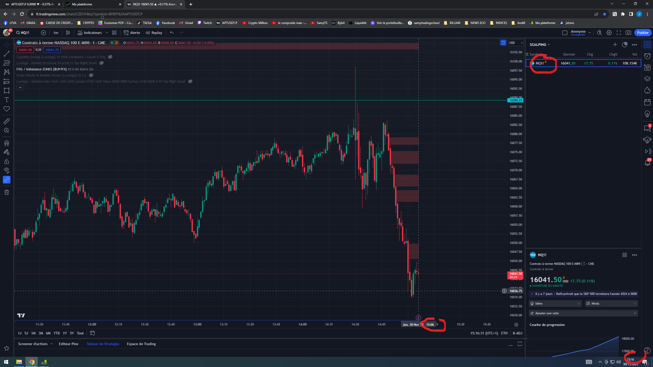Collapse the indicator legend with chevron
653x367 pixels.
point(20,88)
